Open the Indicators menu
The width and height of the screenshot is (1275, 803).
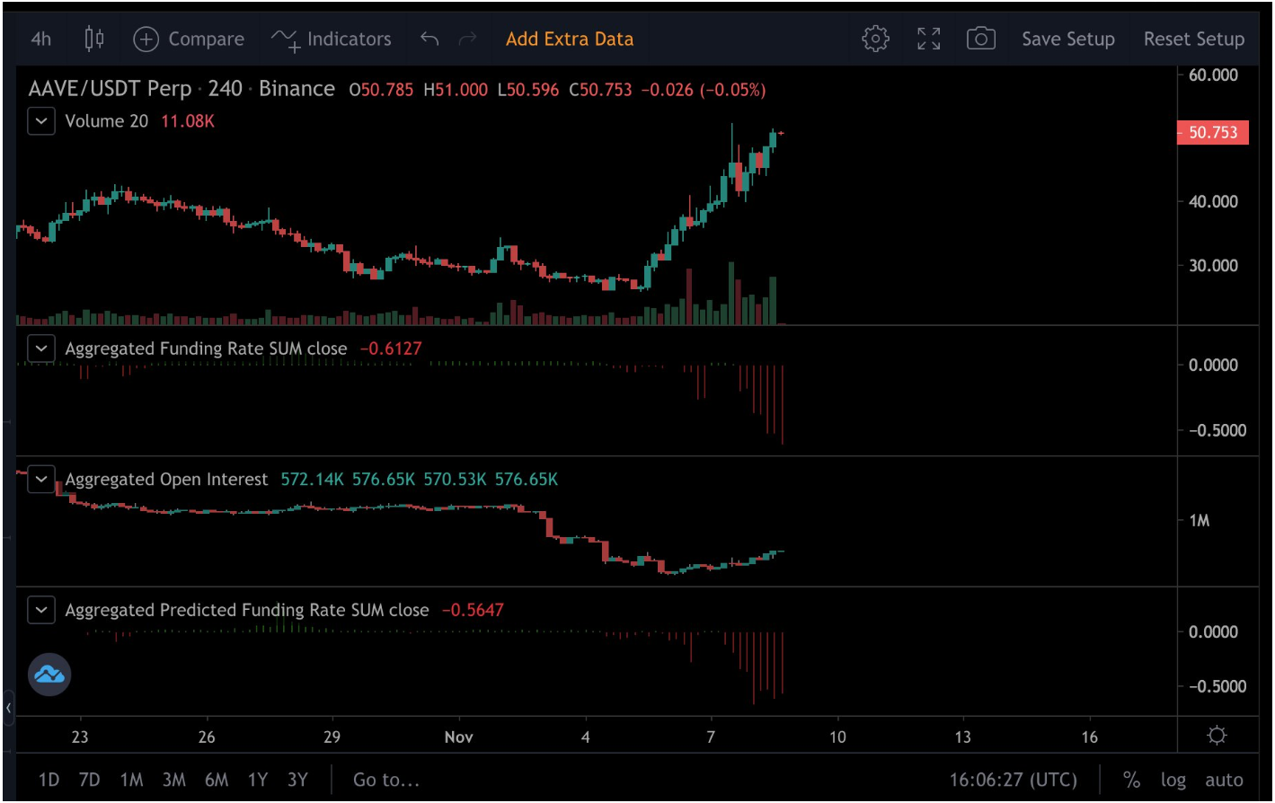pyautogui.click(x=332, y=39)
